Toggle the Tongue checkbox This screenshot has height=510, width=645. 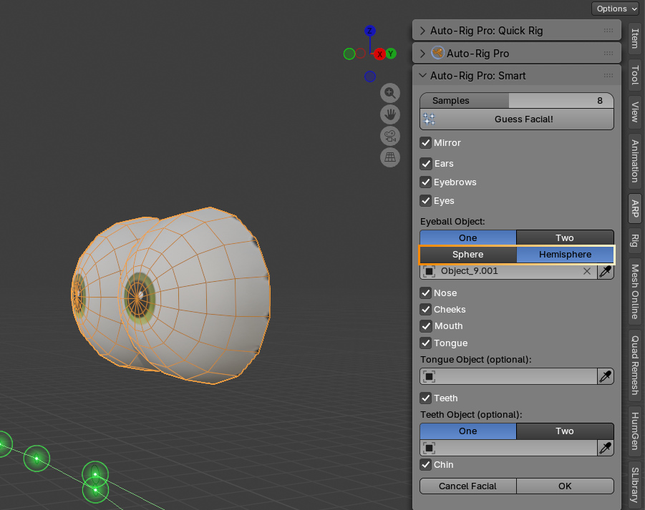pyautogui.click(x=426, y=343)
